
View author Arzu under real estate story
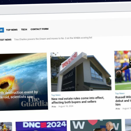[54, 107]
